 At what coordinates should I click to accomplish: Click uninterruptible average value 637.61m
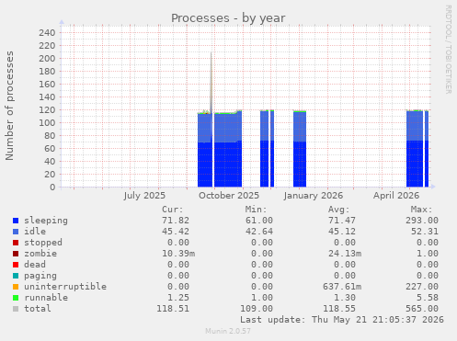[x=342, y=287]
